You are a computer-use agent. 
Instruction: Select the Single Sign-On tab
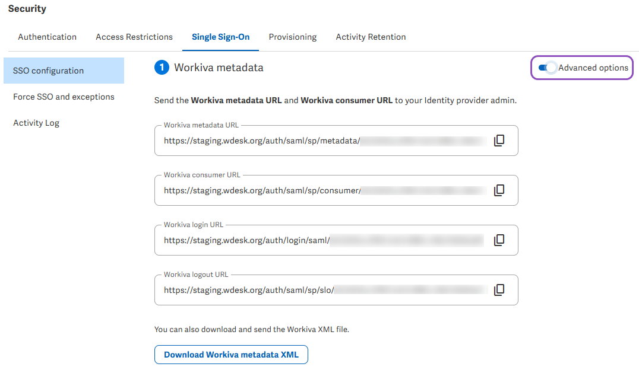tap(220, 37)
